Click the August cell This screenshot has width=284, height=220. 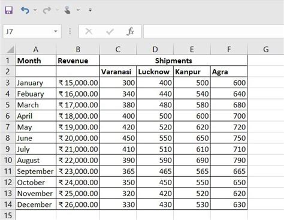[36, 160]
